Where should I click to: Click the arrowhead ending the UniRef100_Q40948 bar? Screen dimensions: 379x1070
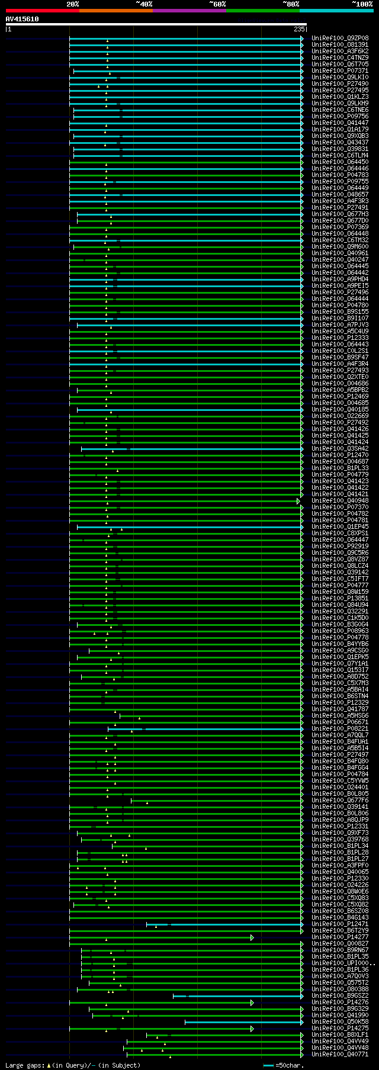(x=299, y=501)
